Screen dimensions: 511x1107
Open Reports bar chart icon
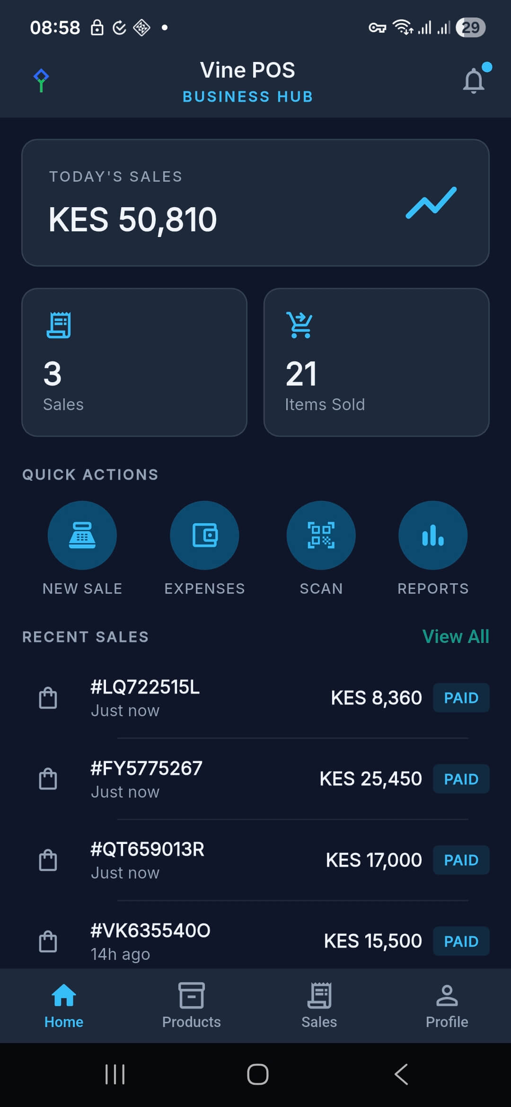click(433, 535)
